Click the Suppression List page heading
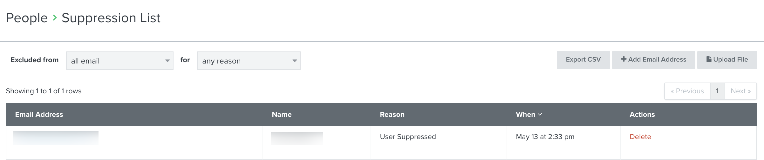 point(111,18)
